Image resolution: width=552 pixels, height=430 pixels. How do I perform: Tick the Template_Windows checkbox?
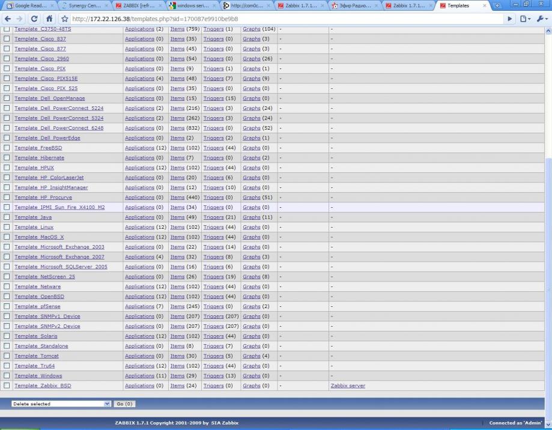point(7,376)
